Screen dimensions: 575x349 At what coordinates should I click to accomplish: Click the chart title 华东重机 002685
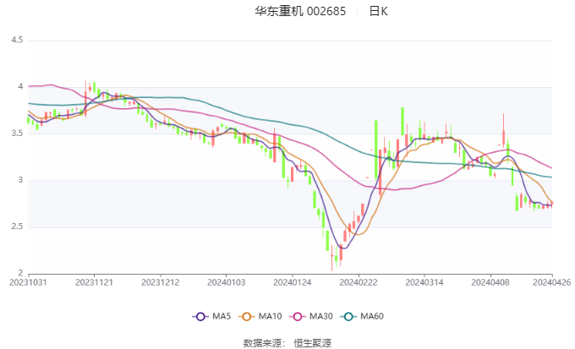pos(300,11)
